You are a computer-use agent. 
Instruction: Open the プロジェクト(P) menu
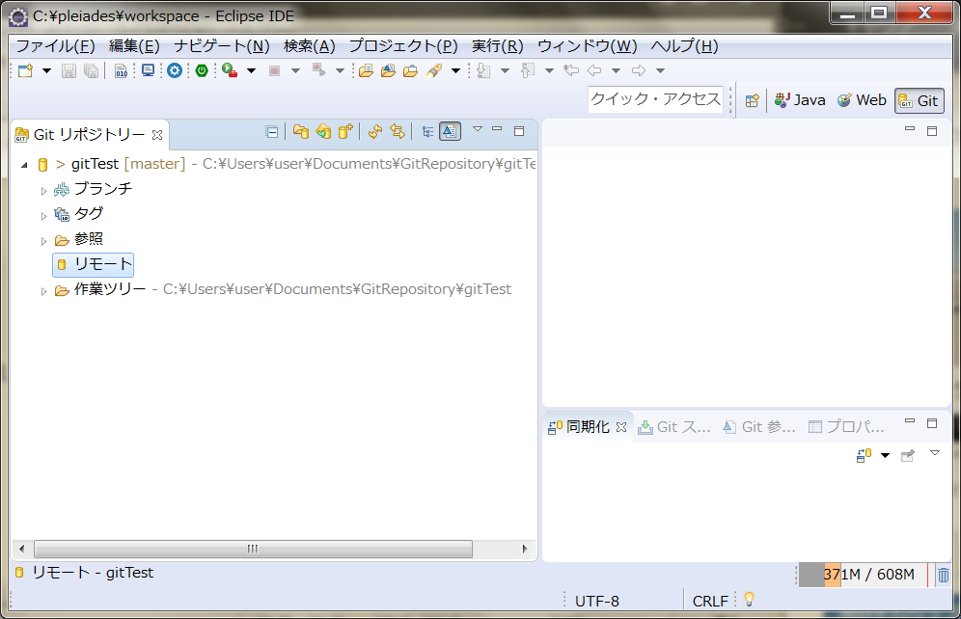(403, 46)
